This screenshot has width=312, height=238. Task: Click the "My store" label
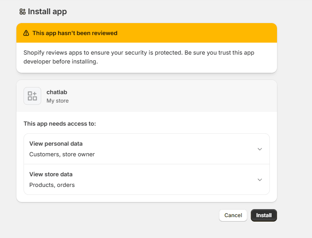58,101
